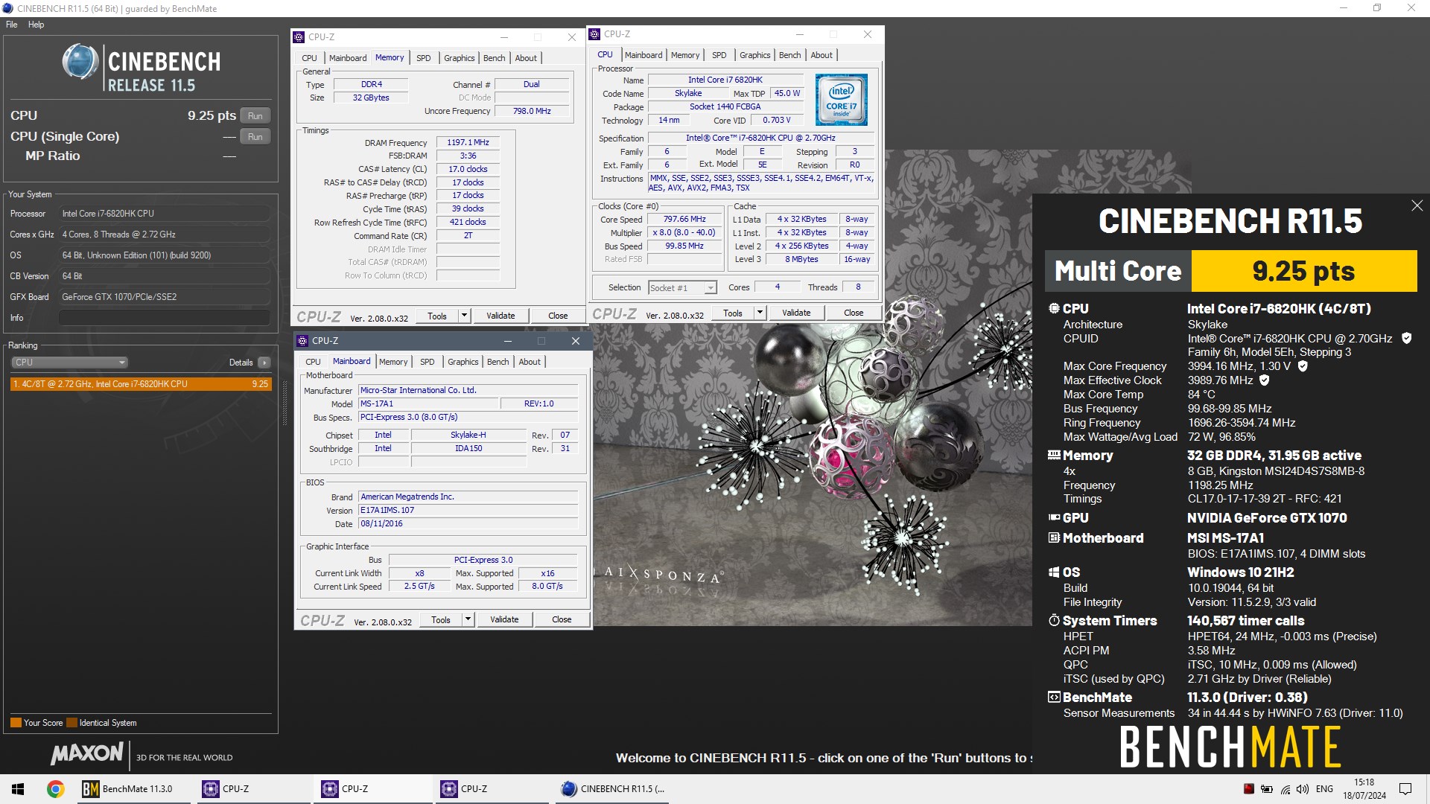Open Mainboard tab in CPU-Z Memory window

pos(348,58)
